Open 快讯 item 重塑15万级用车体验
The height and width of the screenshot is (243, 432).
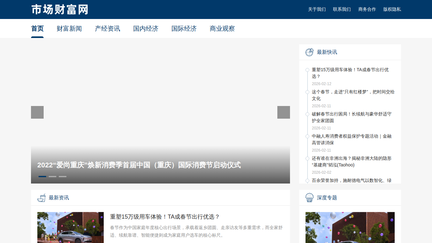pyautogui.click(x=350, y=73)
